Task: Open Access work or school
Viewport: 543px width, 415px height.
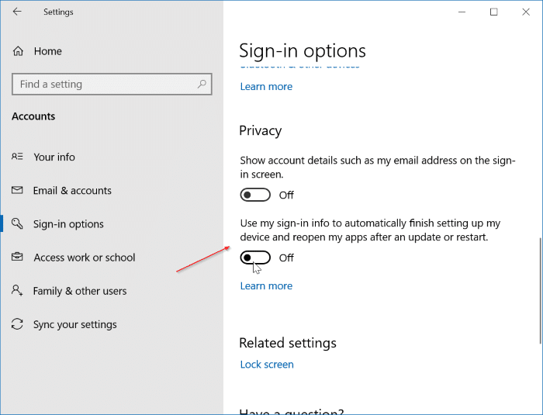Action: [85, 258]
